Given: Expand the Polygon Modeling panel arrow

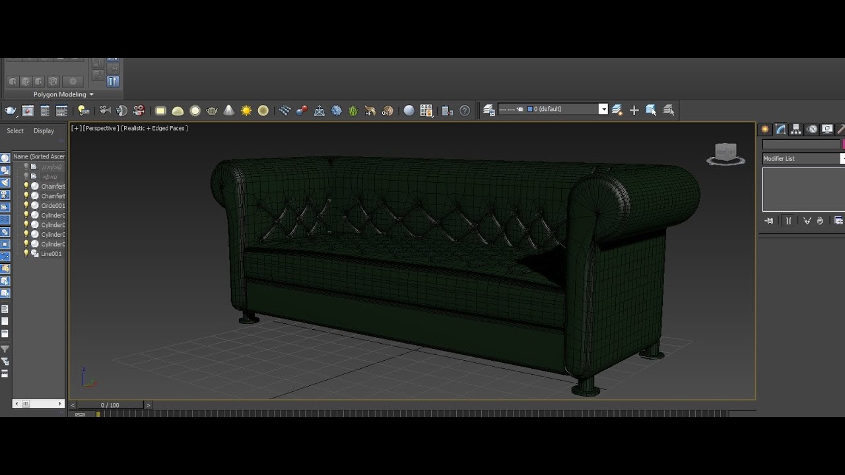Looking at the screenshot, I should click(x=91, y=94).
